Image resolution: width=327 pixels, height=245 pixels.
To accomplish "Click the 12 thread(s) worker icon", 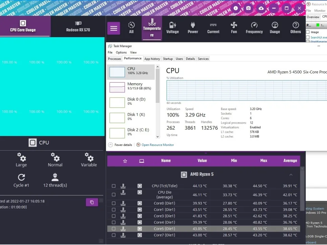I will 55,177.
